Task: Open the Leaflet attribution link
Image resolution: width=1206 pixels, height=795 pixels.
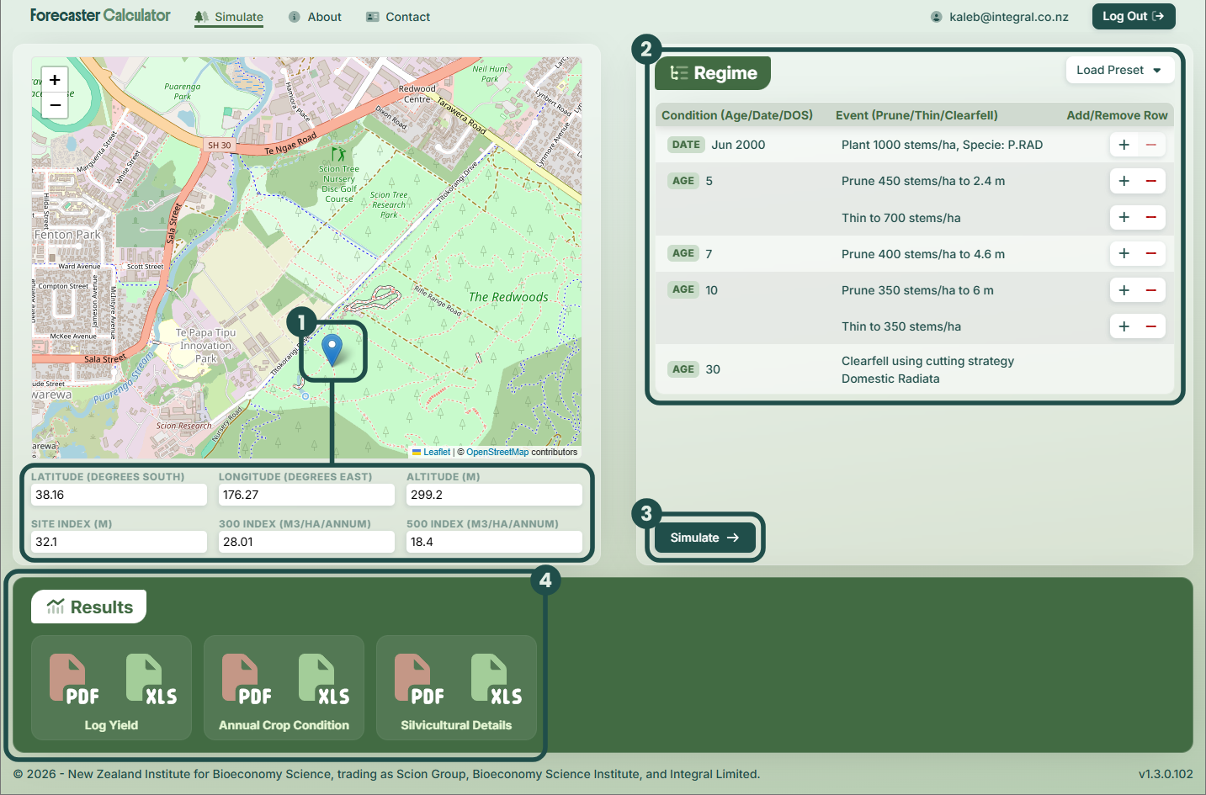Action: click(437, 452)
